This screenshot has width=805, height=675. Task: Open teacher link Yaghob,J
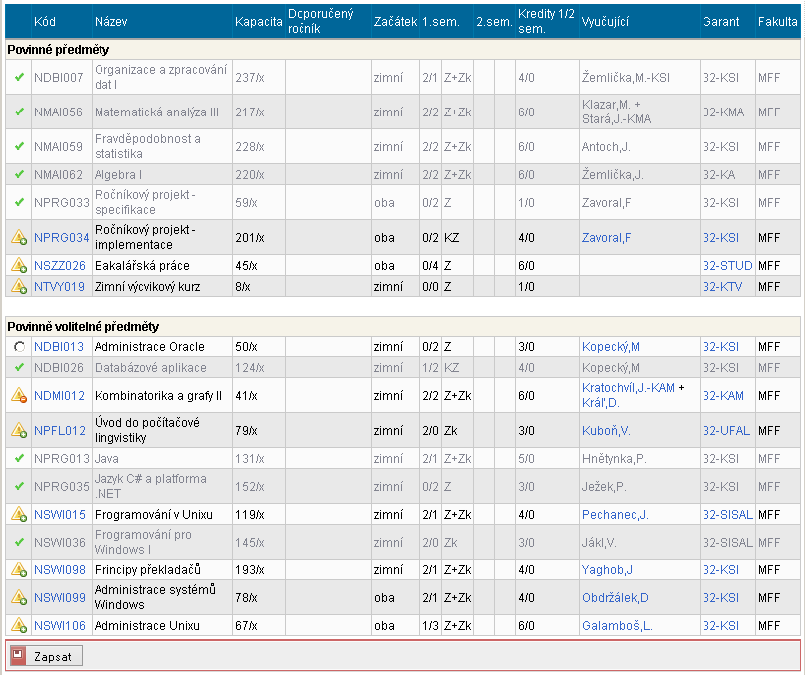click(608, 570)
